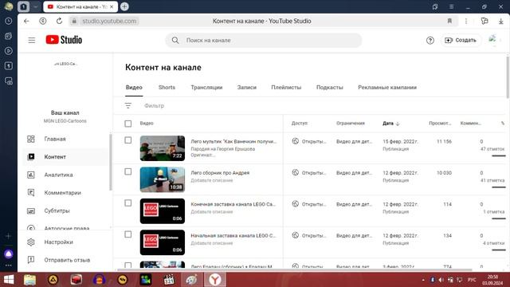Open a new browser tab with plus
Image resolution: width=510 pixels, height=287 pixels.
[x=124, y=6]
